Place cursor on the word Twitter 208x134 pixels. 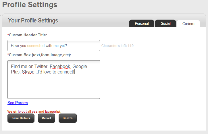coord(41,67)
